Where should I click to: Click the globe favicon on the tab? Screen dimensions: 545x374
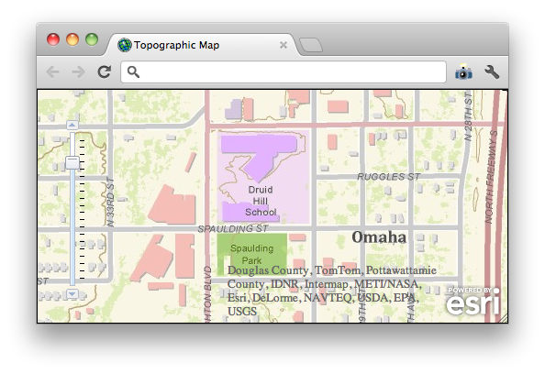click(x=125, y=45)
